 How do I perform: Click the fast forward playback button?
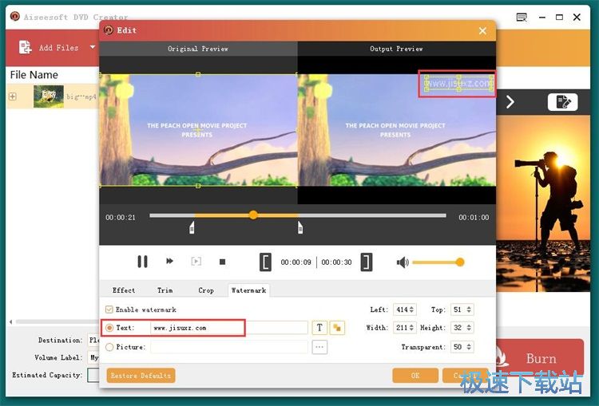point(169,262)
